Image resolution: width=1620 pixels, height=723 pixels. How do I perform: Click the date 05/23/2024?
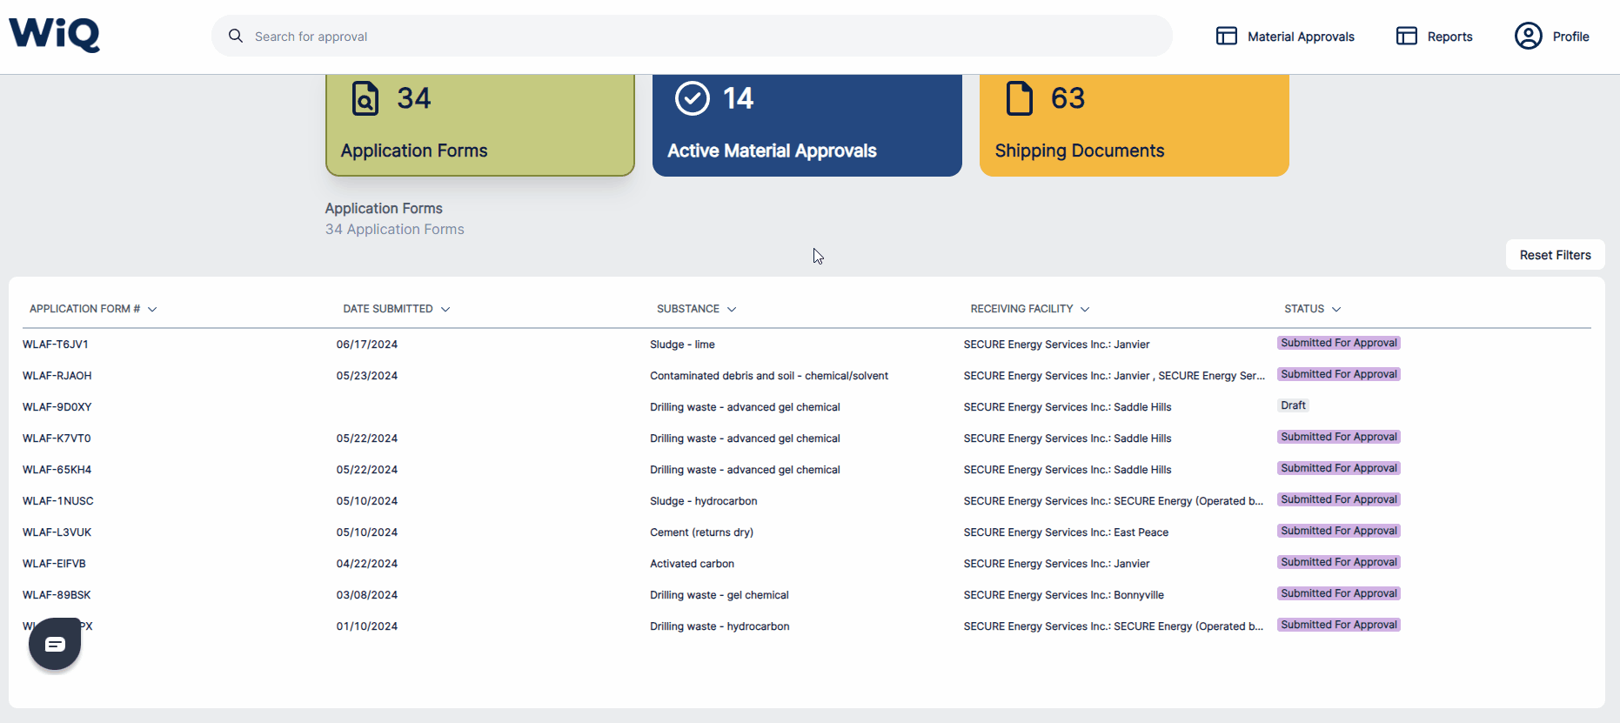[x=367, y=376]
